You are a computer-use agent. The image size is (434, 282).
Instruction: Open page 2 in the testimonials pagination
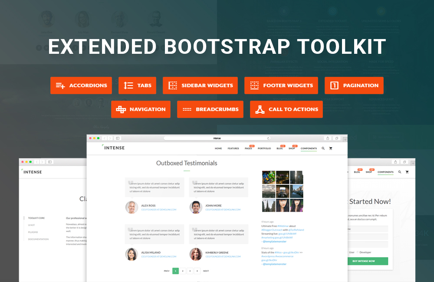(x=182, y=271)
